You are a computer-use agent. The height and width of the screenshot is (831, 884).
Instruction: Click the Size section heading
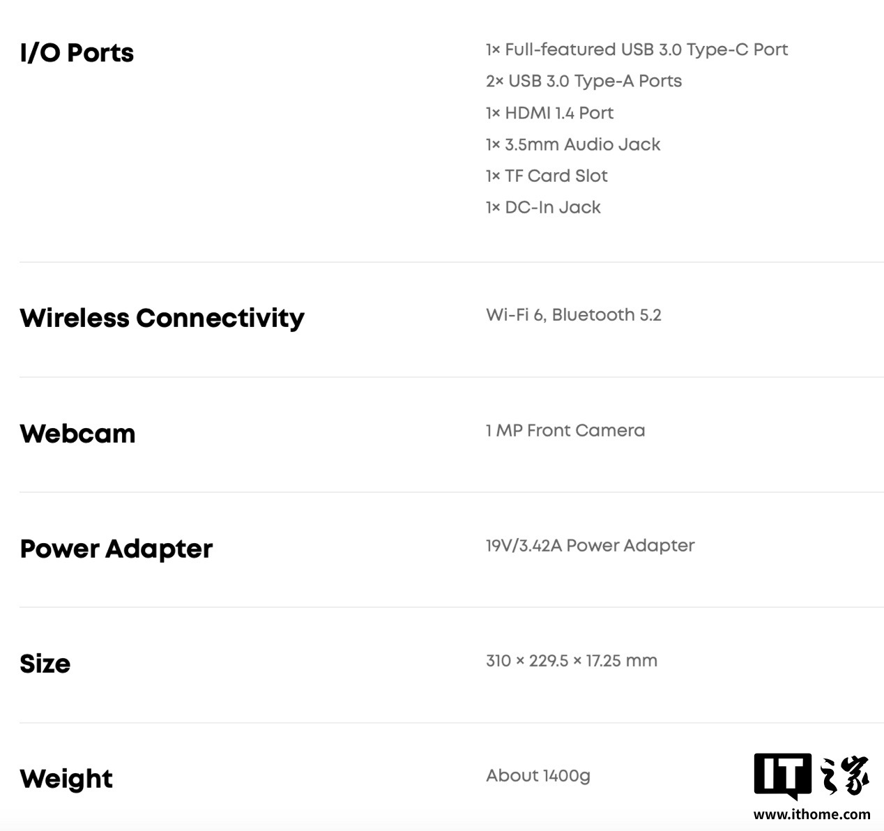pyautogui.click(x=45, y=664)
